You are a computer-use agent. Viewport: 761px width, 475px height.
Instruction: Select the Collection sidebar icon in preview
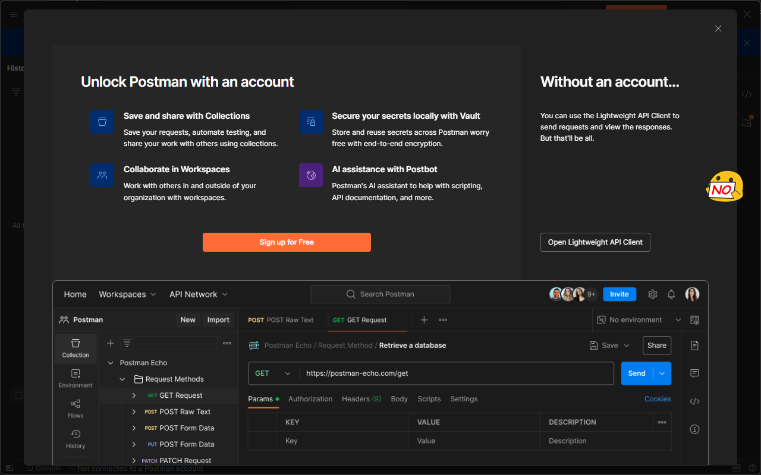click(76, 348)
